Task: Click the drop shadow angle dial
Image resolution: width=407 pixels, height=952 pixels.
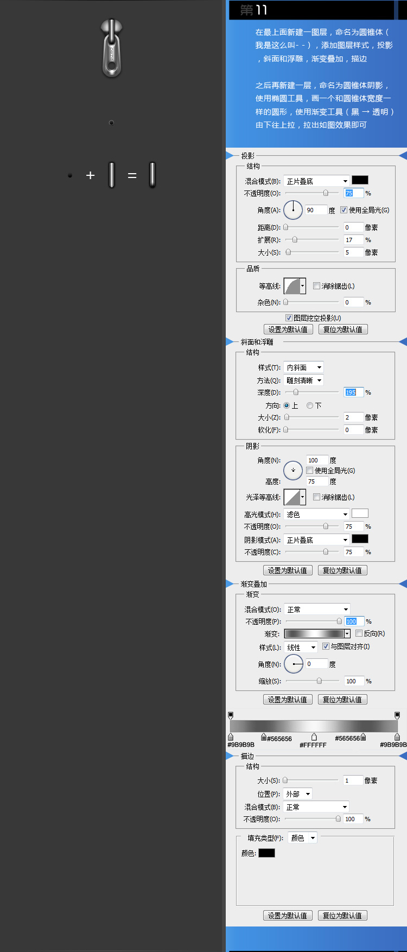Action: pos(293,210)
